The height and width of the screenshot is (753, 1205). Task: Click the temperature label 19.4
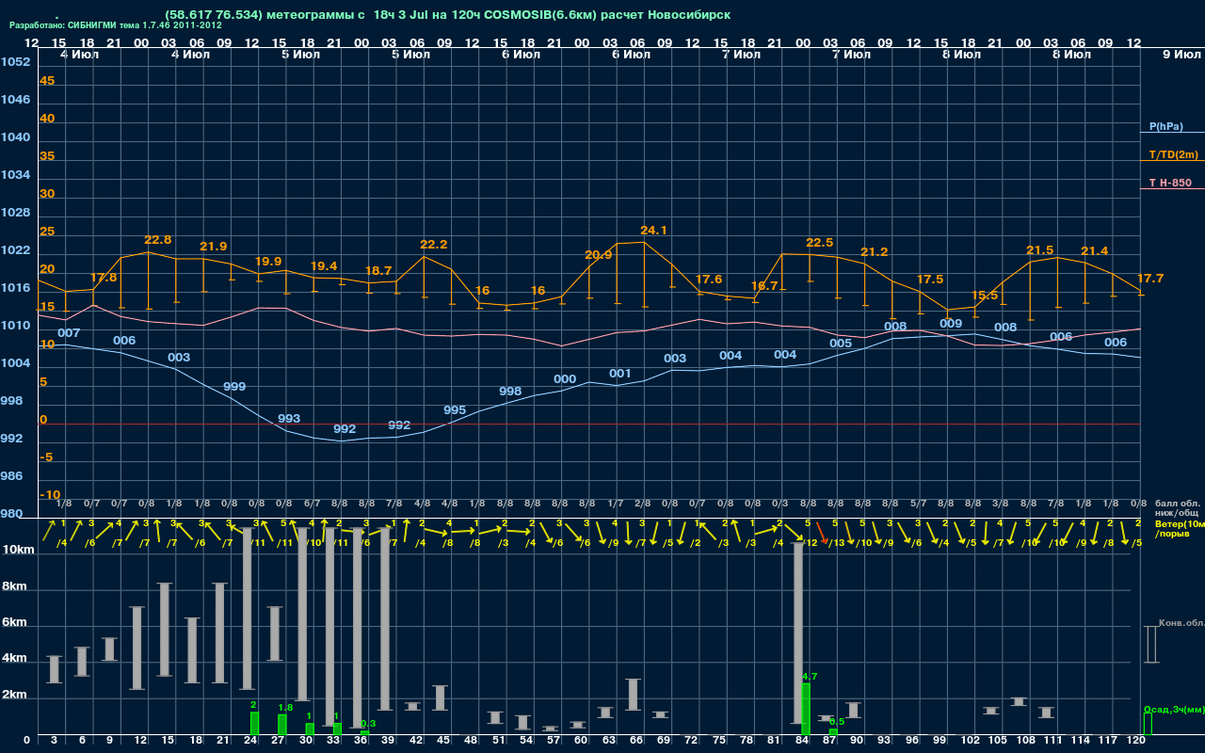tap(324, 266)
